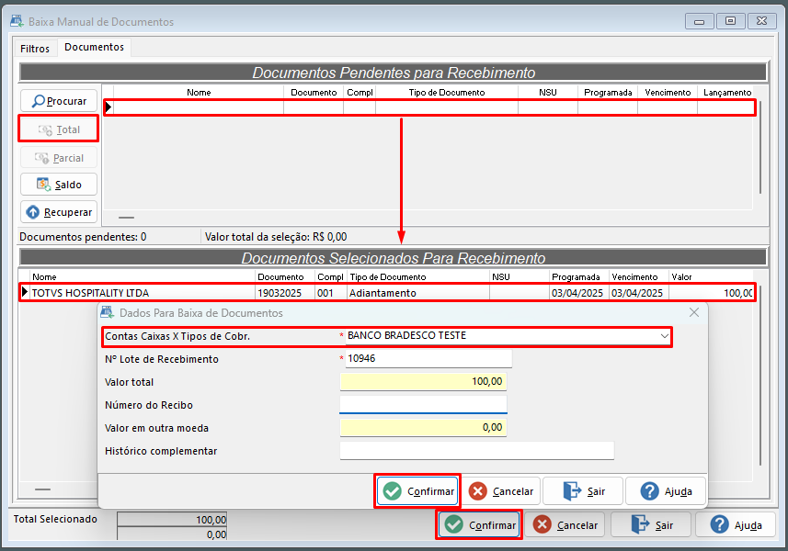Click the selected documents vertical scrollbar
This screenshot has height=551, width=788.
760,376
